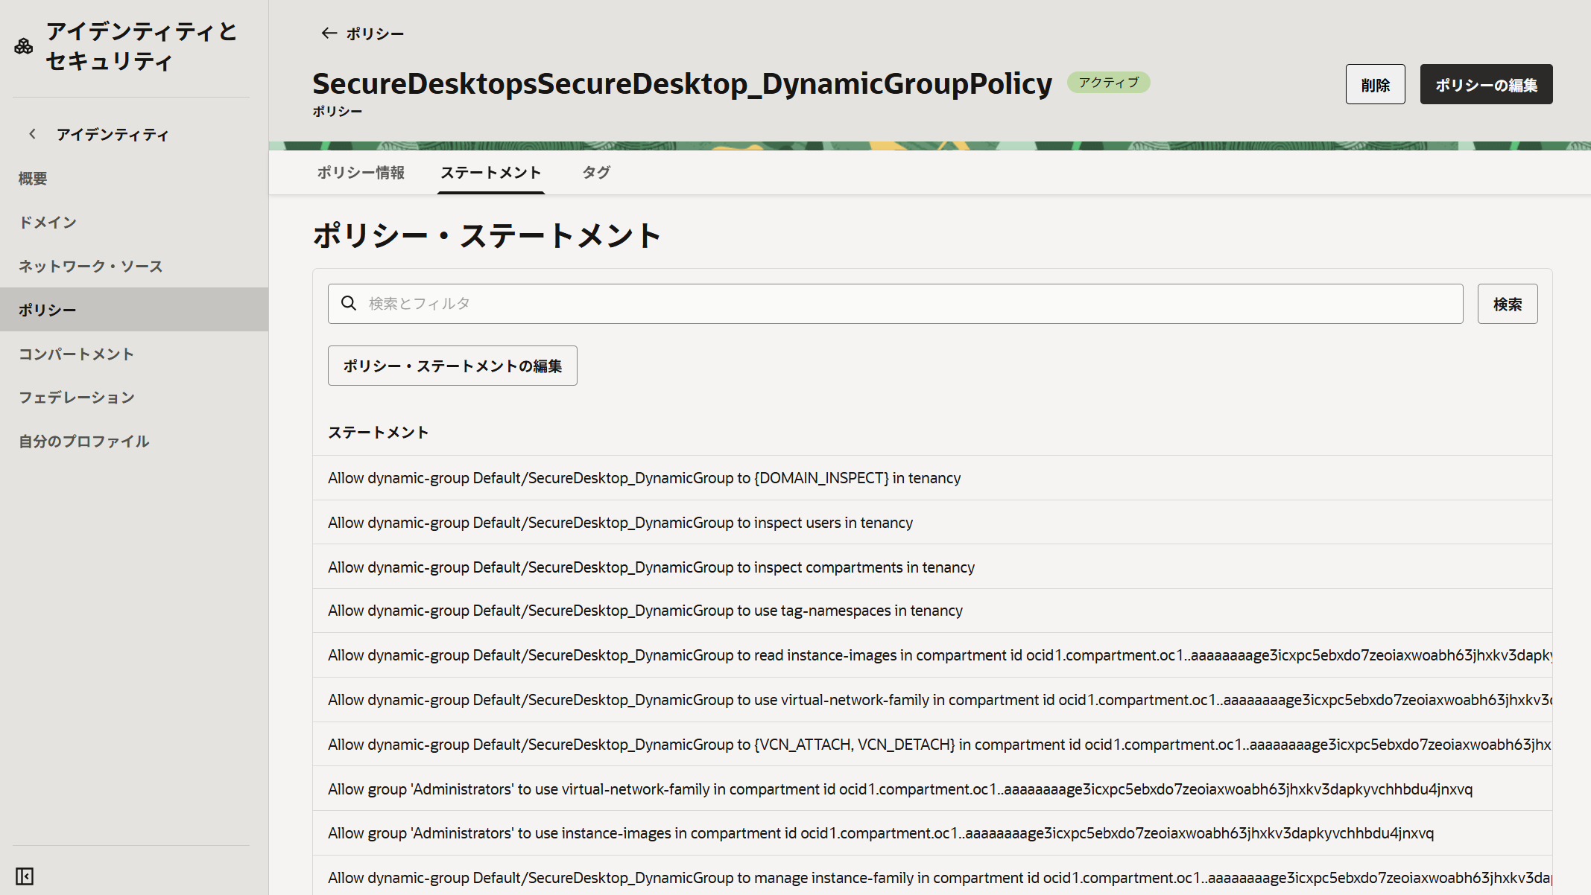Navigate to ドメイン in the sidebar
Viewport: 1591px width, 895px height.
point(48,222)
